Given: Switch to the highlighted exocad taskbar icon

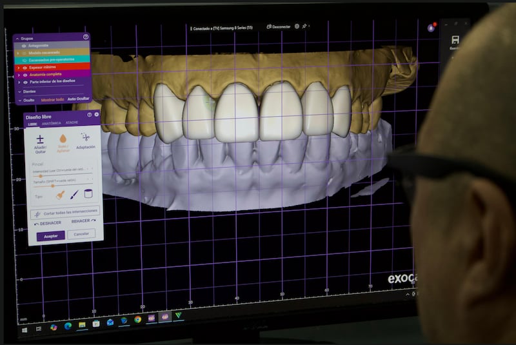Looking at the screenshot, I should pos(165,317).
